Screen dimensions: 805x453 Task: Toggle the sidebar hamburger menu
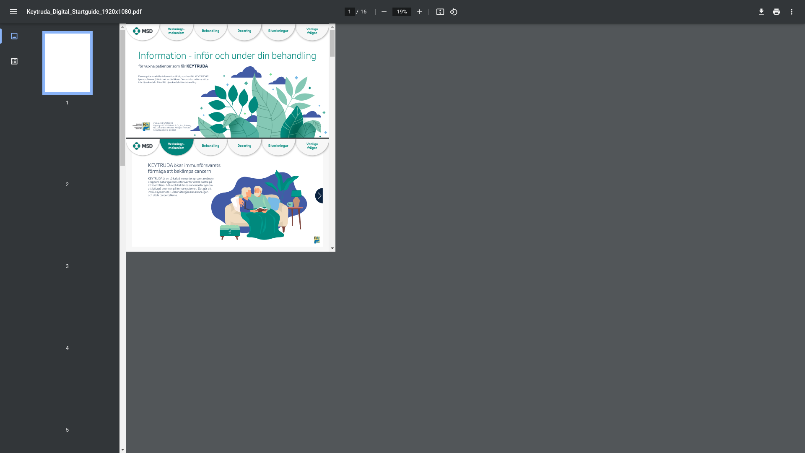point(13,12)
